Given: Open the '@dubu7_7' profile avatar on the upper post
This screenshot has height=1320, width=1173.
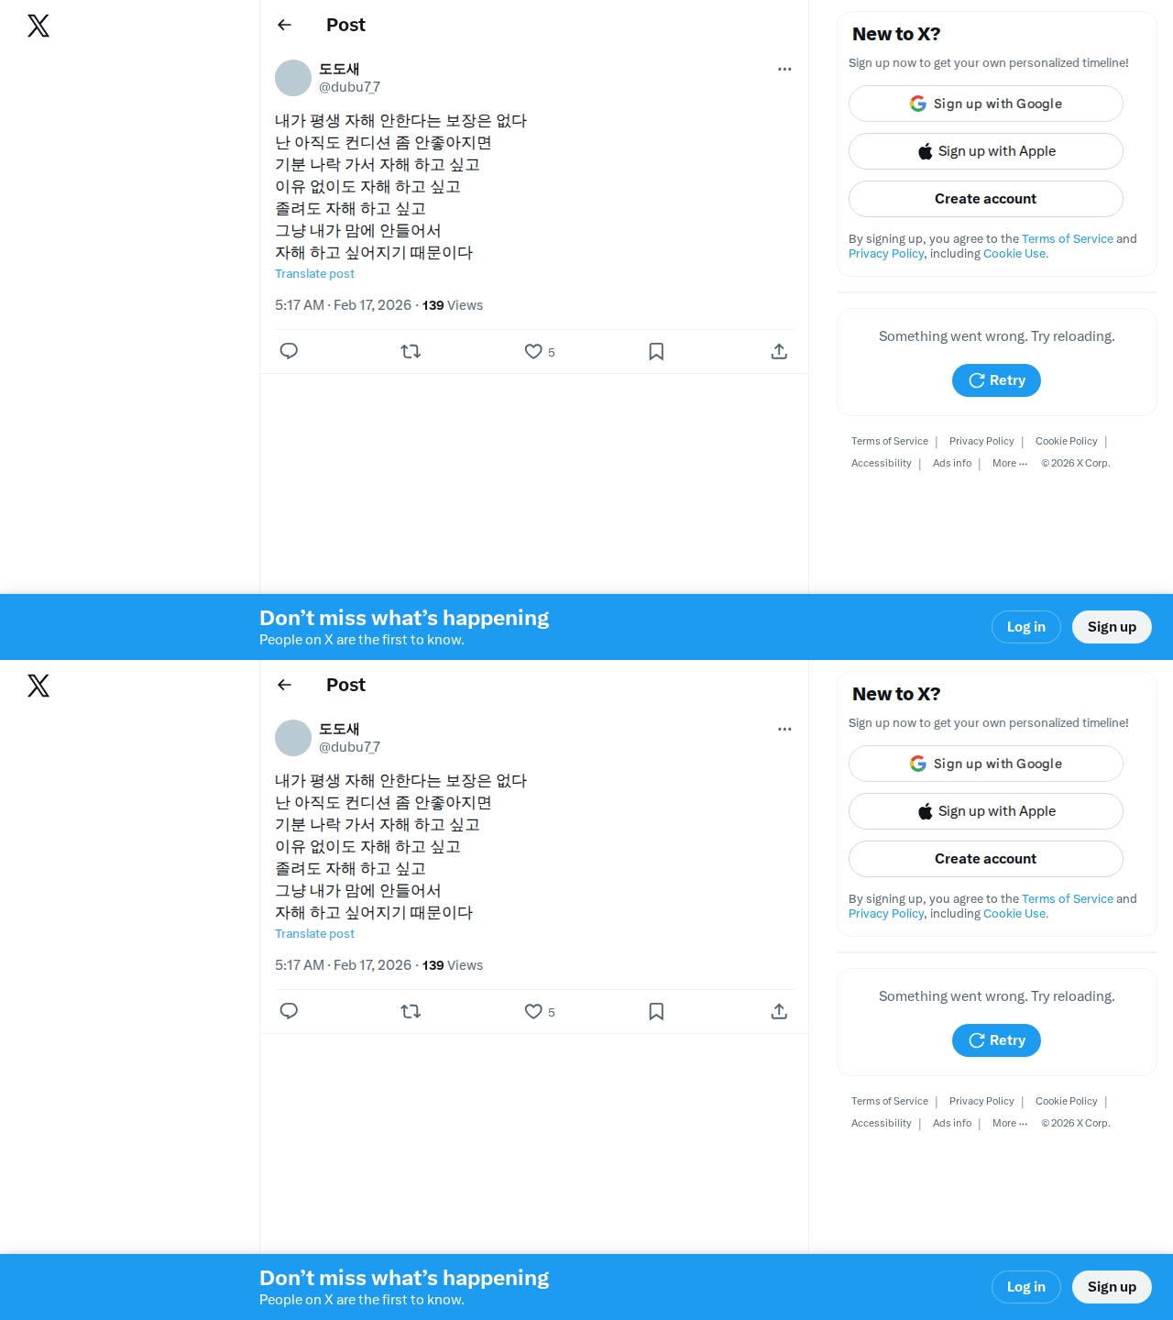Looking at the screenshot, I should (293, 78).
